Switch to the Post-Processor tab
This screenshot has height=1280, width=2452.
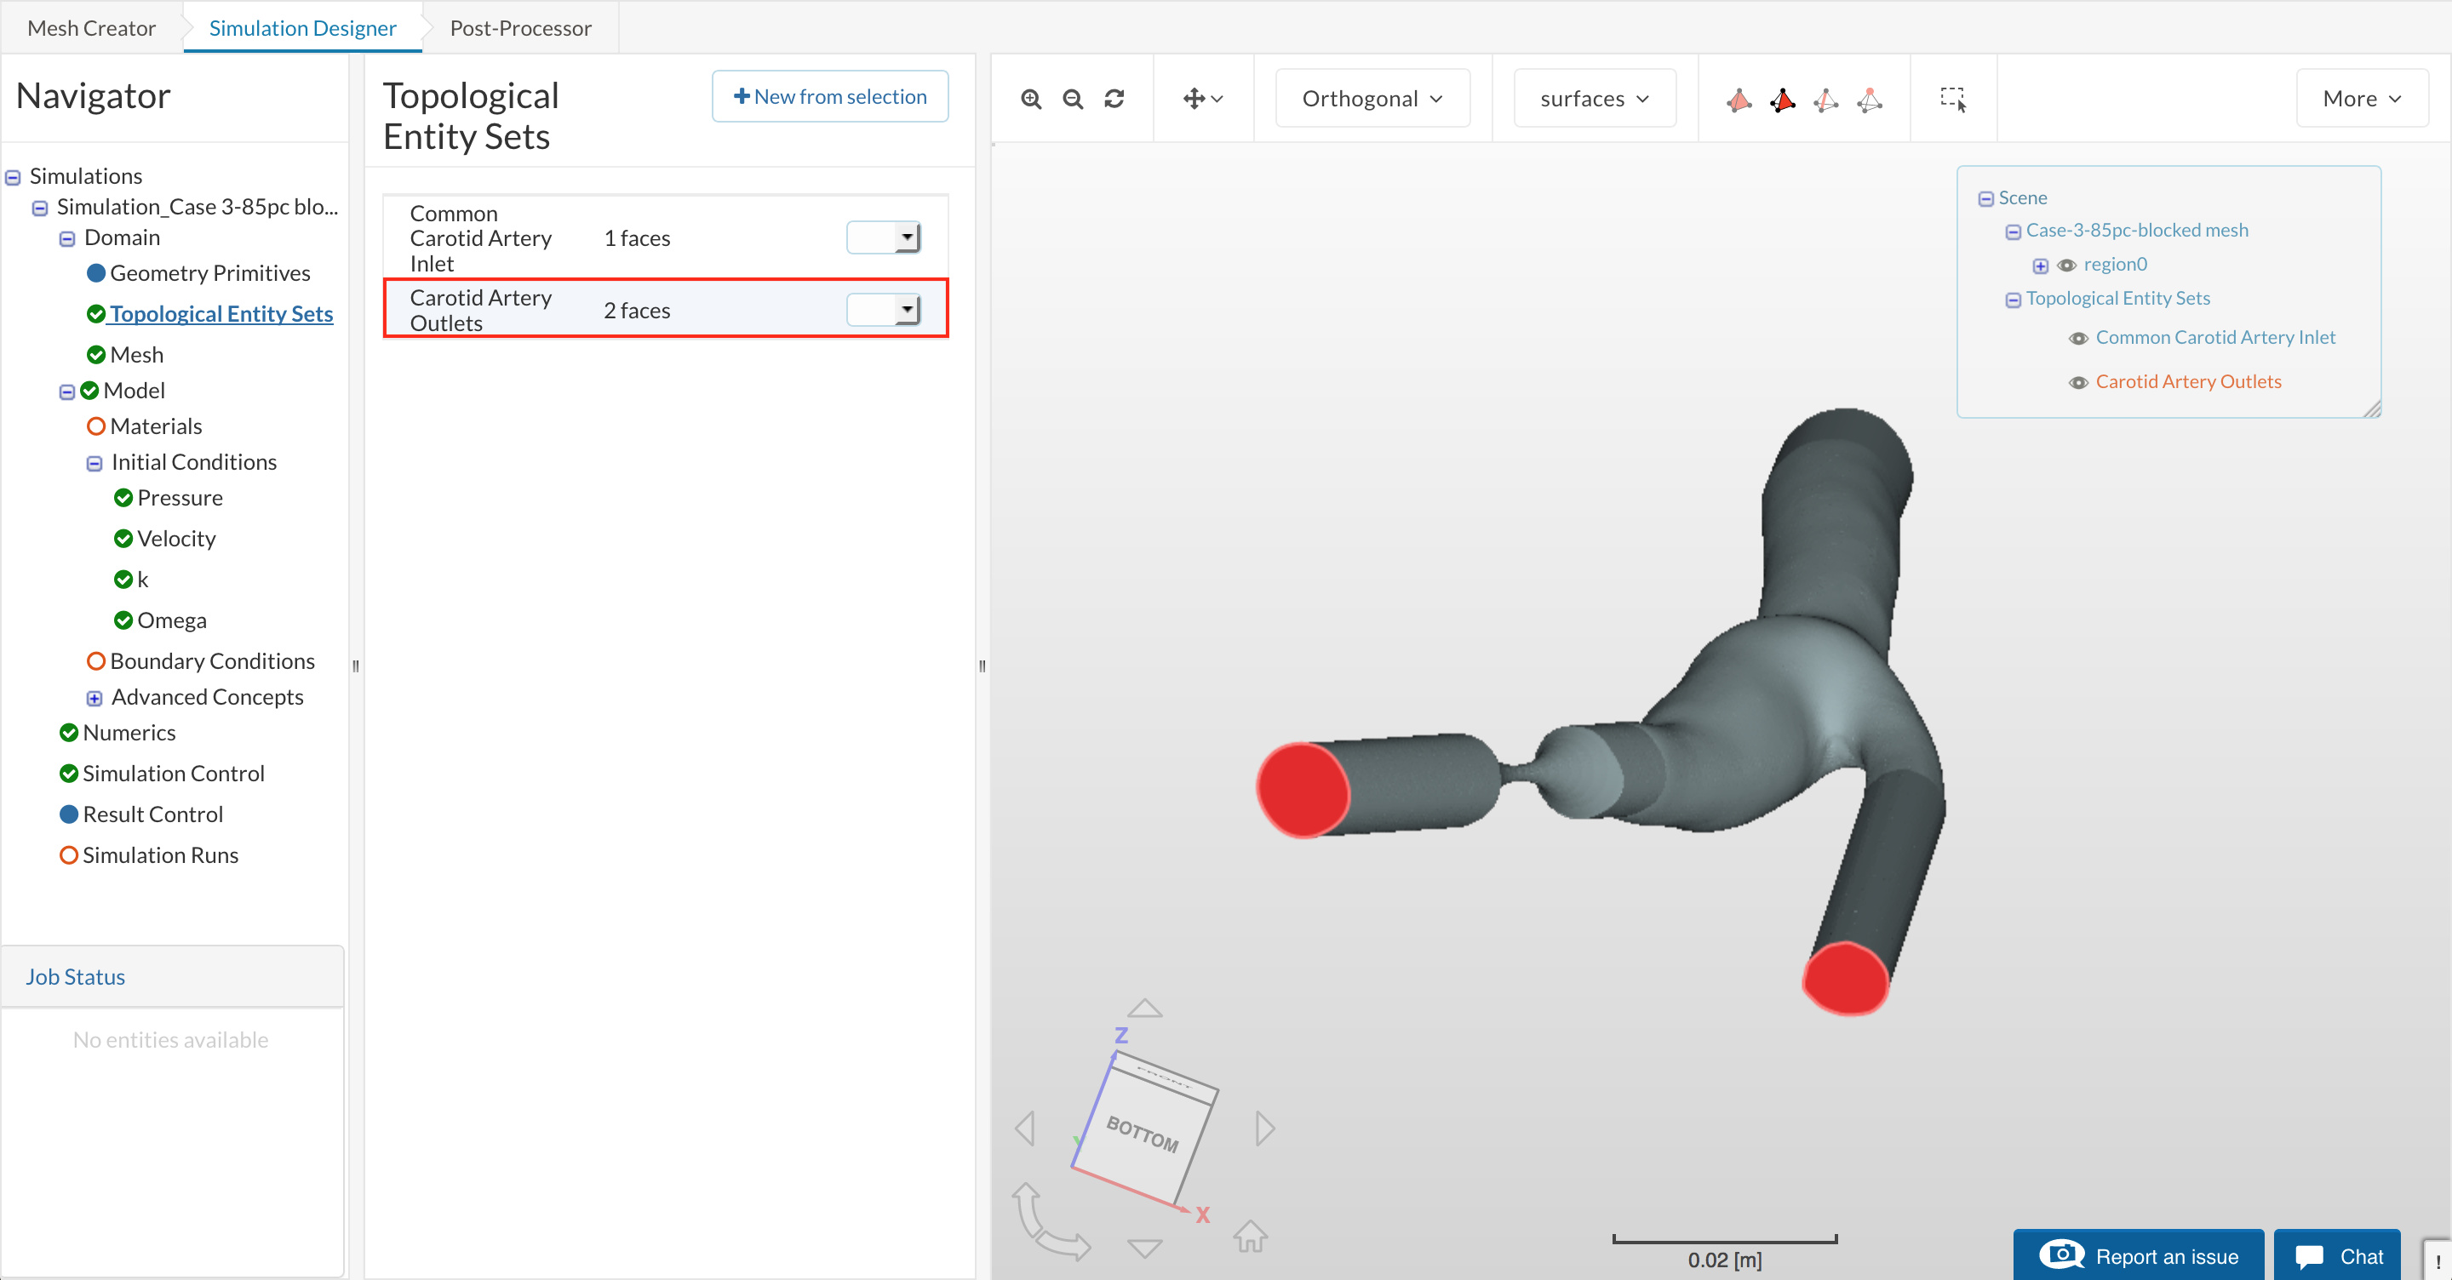click(519, 27)
